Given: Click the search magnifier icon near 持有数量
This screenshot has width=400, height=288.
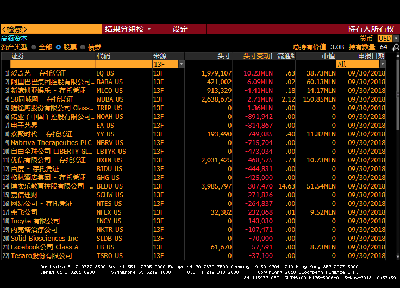Looking at the screenshot, I should point(396,47).
